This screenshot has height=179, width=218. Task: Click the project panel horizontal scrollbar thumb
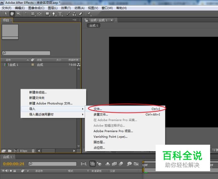coord(49,151)
